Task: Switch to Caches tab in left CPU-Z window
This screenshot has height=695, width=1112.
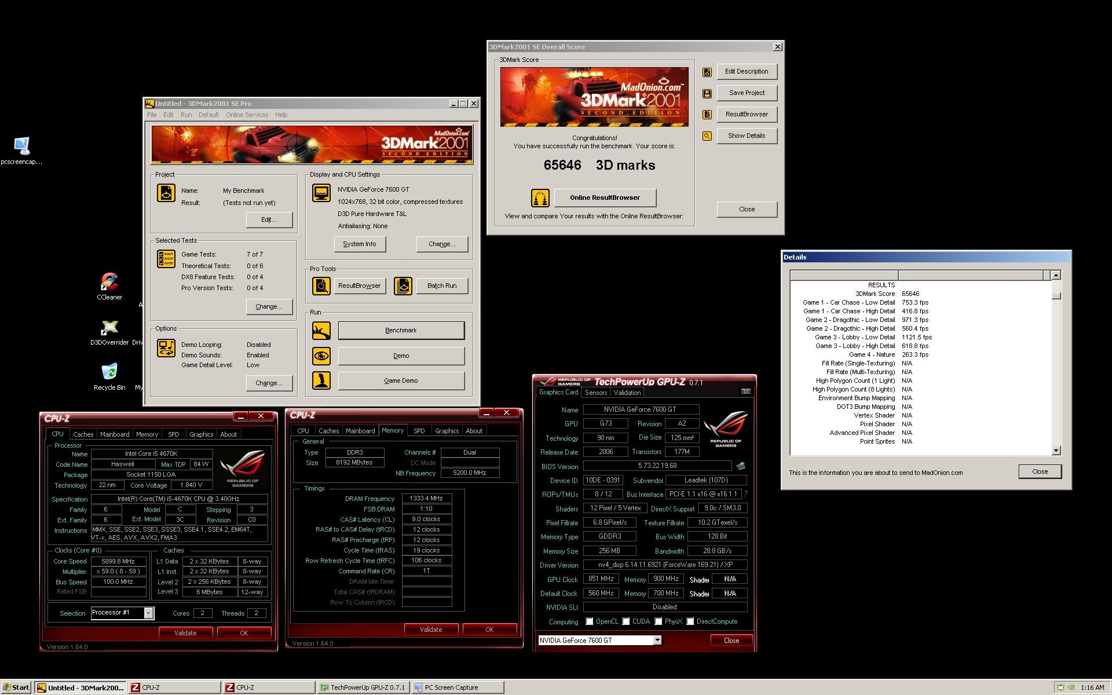Action: point(83,434)
